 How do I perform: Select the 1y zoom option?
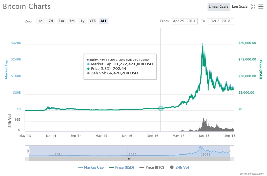[x=82, y=21]
